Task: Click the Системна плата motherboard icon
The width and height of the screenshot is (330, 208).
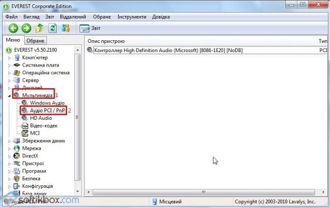Action: [x=17, y=65]
